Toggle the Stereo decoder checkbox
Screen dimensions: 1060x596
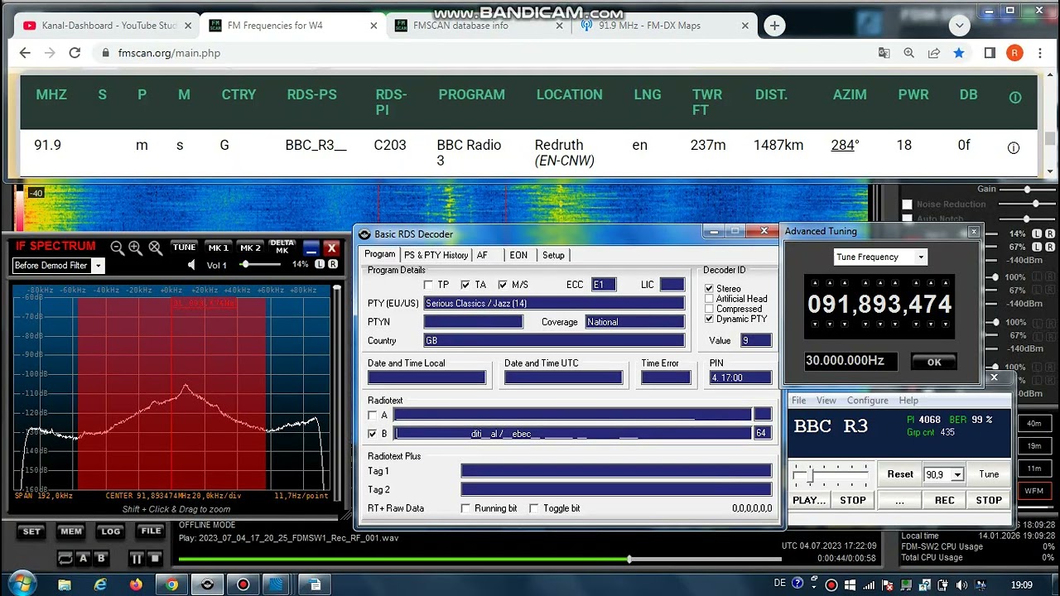(709, 289)
